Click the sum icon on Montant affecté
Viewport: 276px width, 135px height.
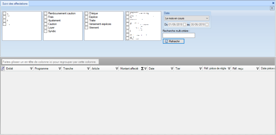(142, 69)
